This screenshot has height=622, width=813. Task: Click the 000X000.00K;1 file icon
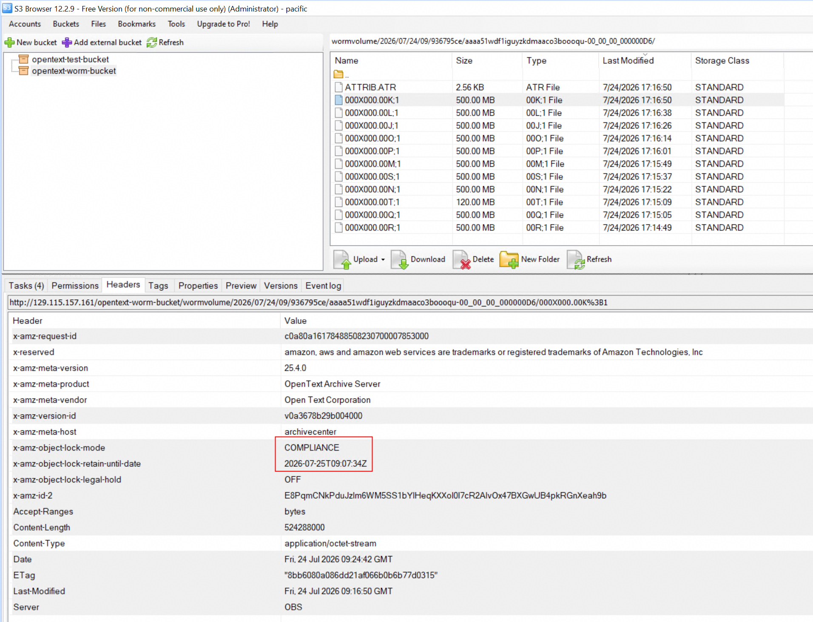(338, 100)
